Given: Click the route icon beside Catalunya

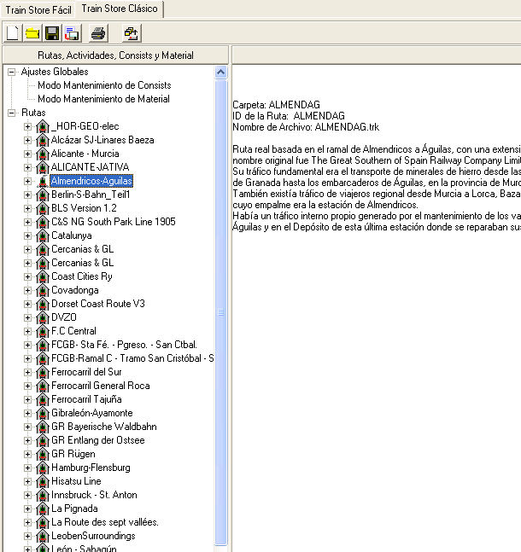Looking at the screenshot, I should point(42,235).
